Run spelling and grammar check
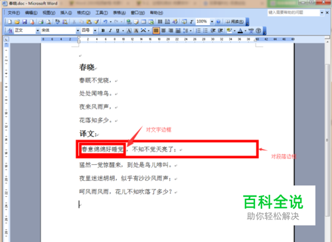The image size is (332, 242). 58,22
